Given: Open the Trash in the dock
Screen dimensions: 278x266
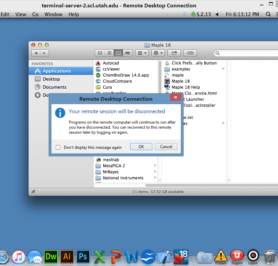Looking at the screenshot, I should pos(270,257).
